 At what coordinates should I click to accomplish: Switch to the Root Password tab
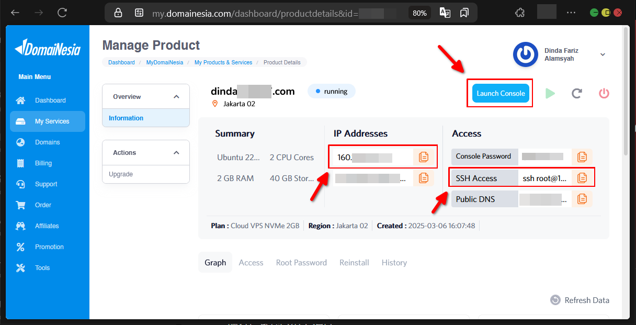301,263
